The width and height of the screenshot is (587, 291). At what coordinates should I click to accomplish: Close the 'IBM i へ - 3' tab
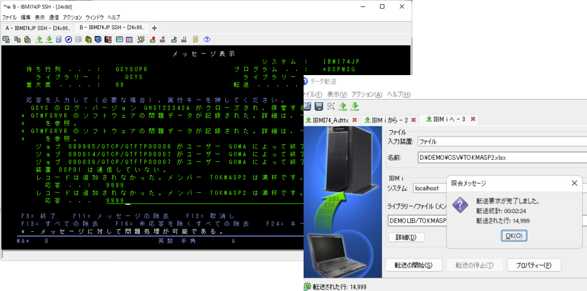(x=473, y=119)
